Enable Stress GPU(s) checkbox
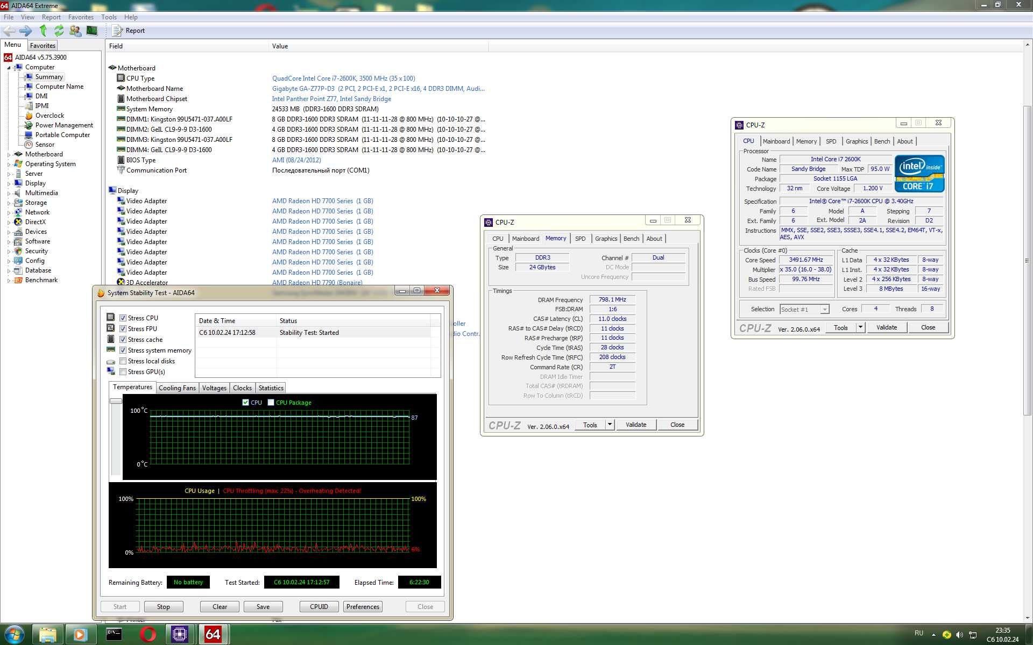Image resolution: width=1033 pixels, height=645 pixels. tap(123, 371)
